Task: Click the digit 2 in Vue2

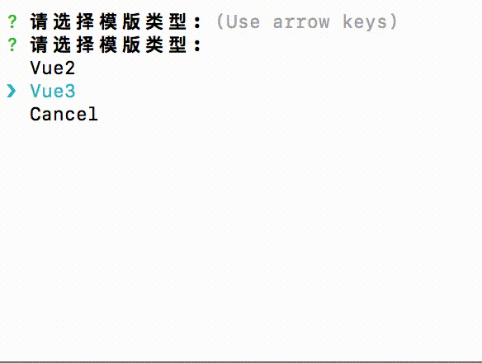Action: point(70,68)
